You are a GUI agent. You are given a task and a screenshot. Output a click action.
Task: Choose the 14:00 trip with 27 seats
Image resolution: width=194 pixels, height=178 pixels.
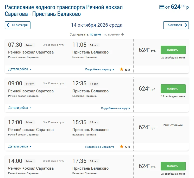point(173,166)
